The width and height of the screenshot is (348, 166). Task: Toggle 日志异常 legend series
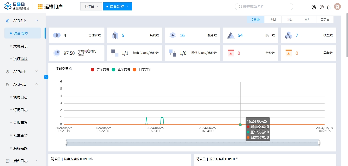[142, 69]
